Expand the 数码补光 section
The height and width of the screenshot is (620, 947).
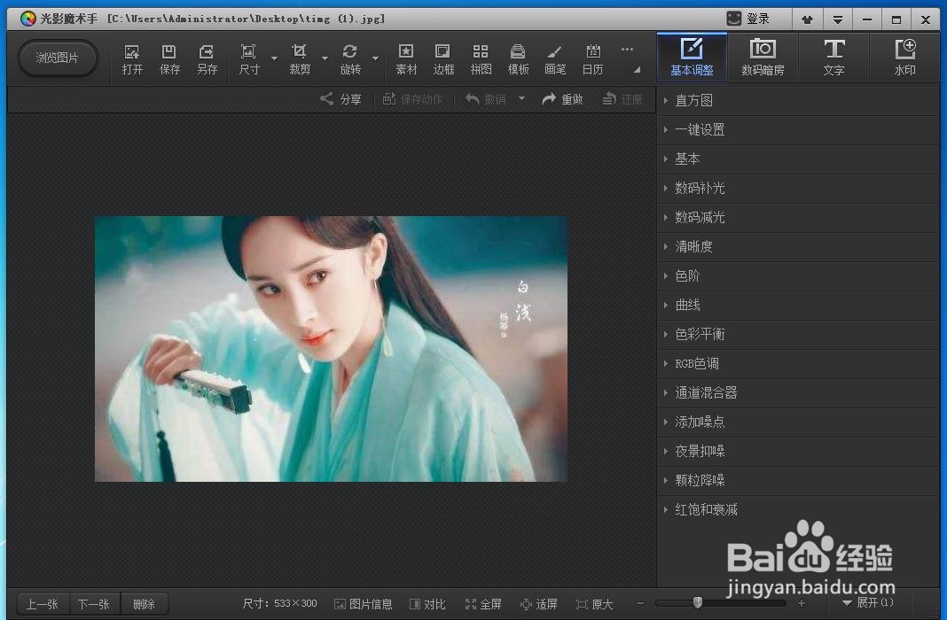798,188
